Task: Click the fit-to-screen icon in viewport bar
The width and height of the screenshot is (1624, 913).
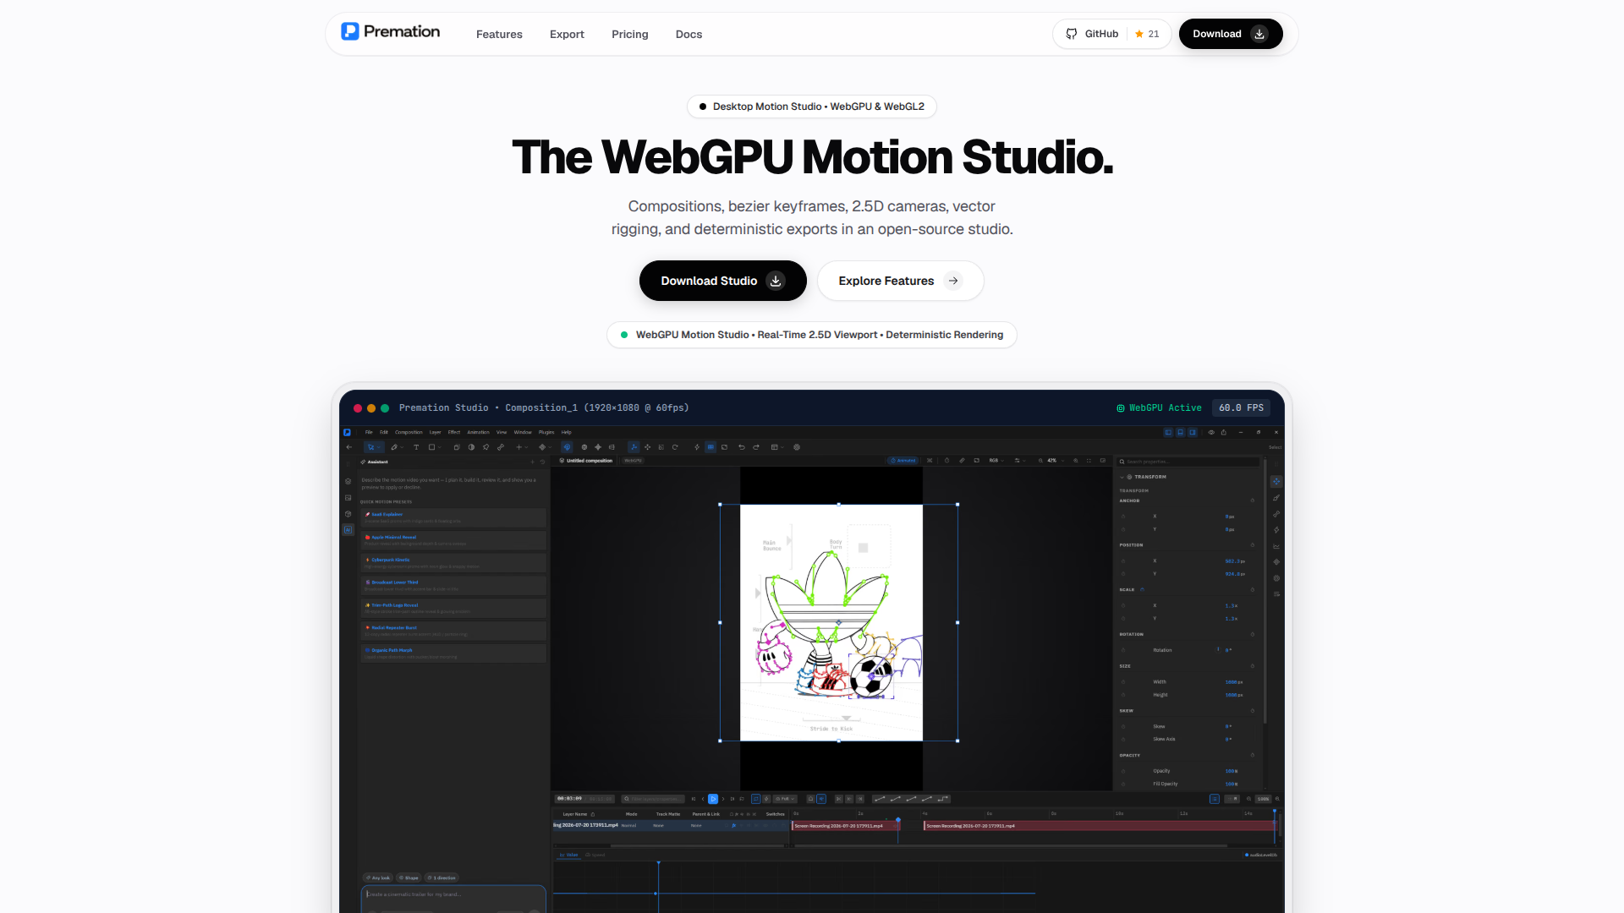Action: (x=1089, y=461)
